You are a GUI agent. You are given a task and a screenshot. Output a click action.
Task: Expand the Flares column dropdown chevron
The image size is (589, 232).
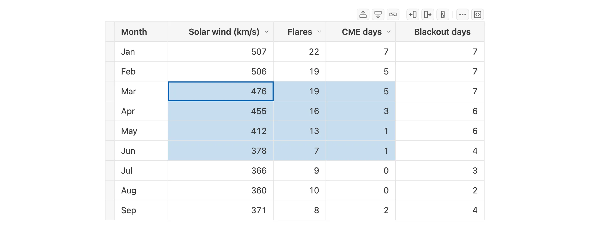click(319, 32)
